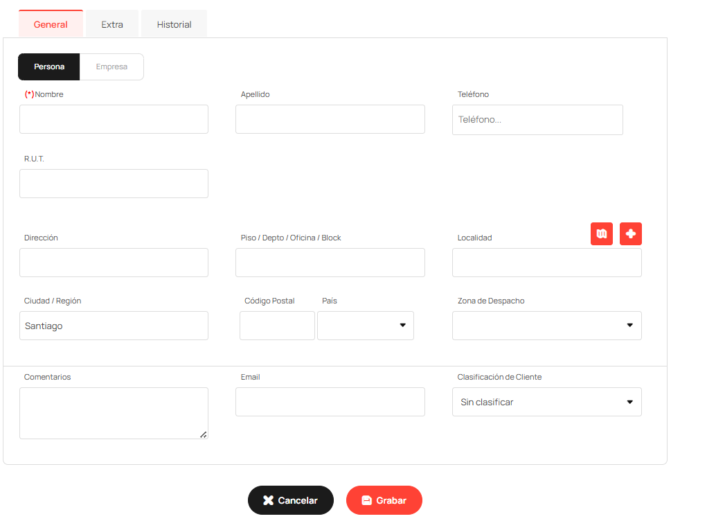
Task: Focus the R.U.T. input field
Action: [x=114, y=184]
